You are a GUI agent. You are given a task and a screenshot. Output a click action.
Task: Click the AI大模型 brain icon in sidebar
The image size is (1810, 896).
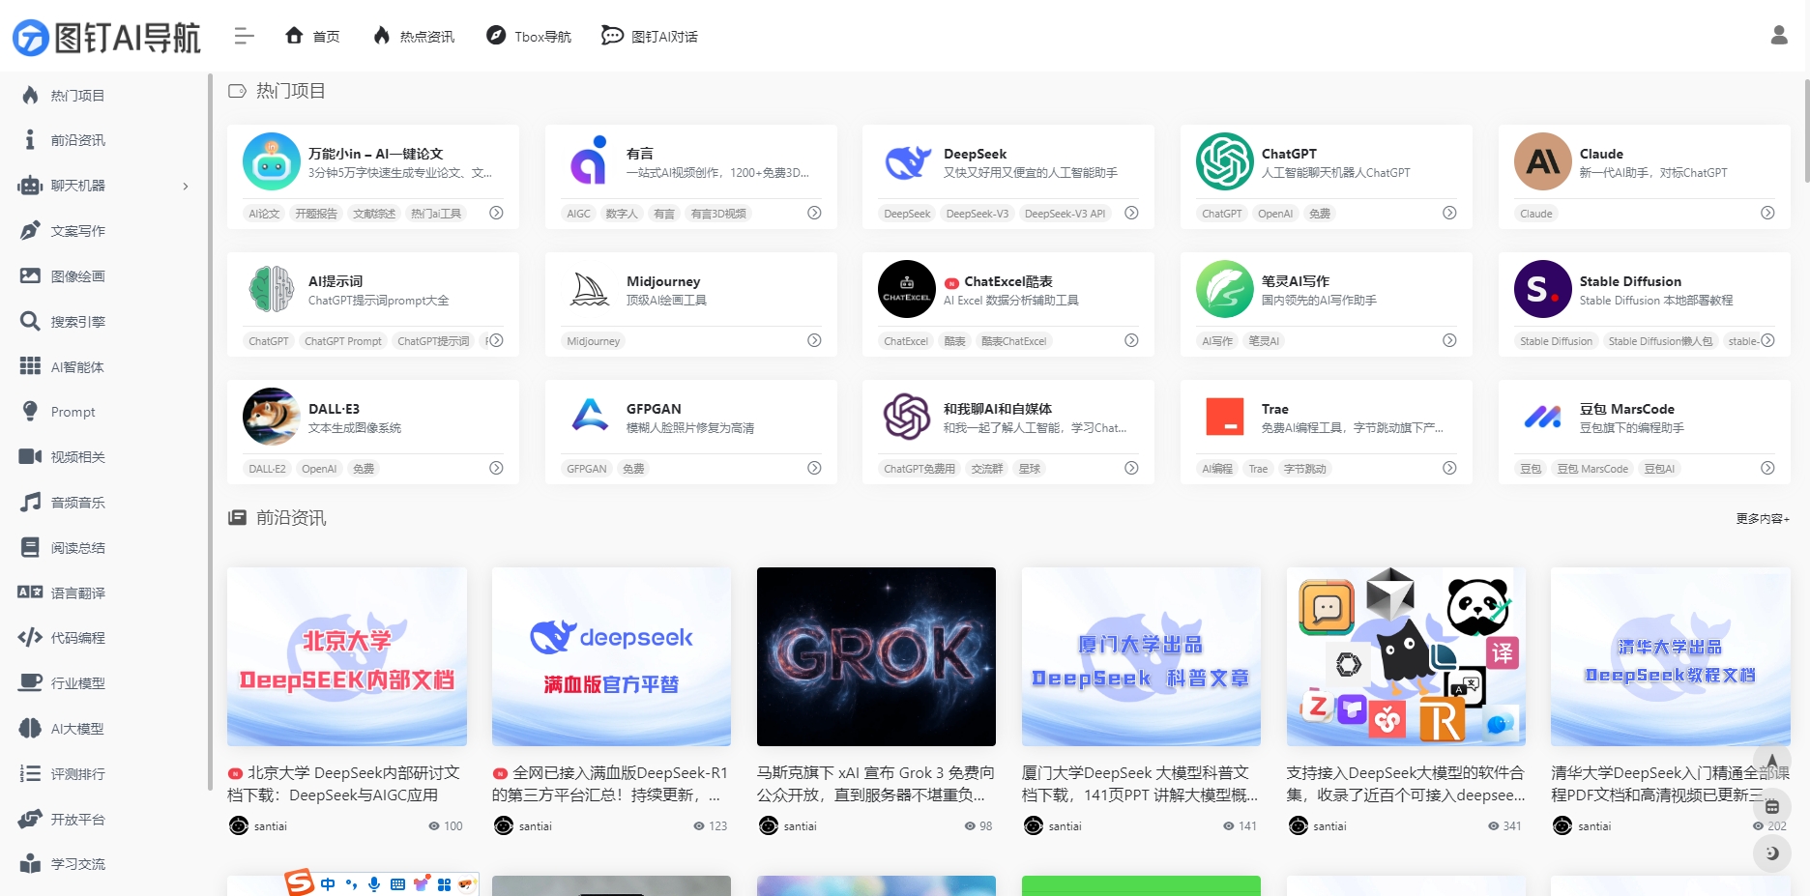pos(30,729)
